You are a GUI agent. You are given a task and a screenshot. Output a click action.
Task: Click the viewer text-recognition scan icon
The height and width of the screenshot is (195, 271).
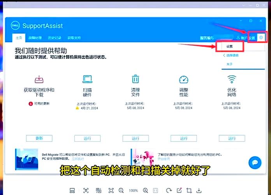coord(86,190)
